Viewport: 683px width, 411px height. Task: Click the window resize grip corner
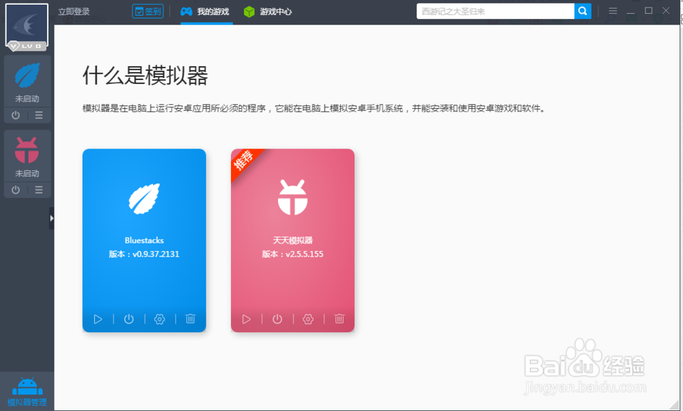(674, 405)
